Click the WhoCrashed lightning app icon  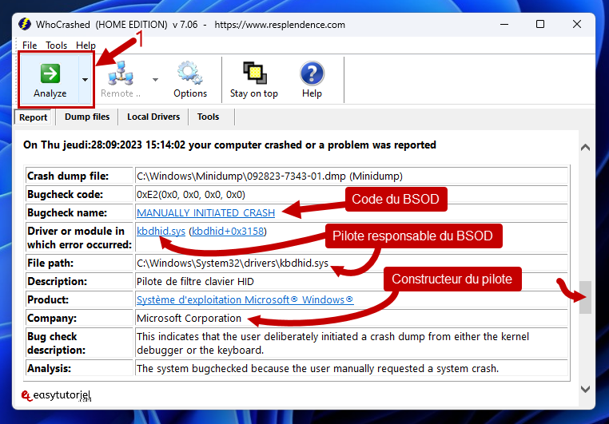(x=25, y=24)
